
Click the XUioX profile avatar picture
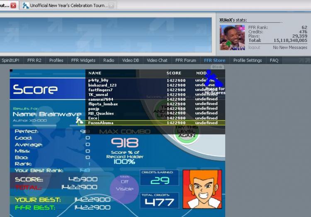(232, 38)
